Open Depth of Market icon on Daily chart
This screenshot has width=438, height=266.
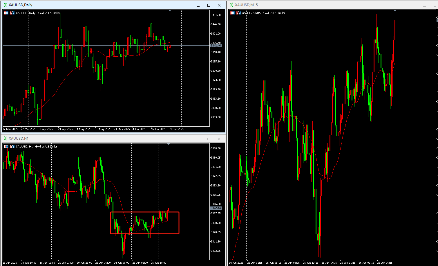[x=12, y=13]
